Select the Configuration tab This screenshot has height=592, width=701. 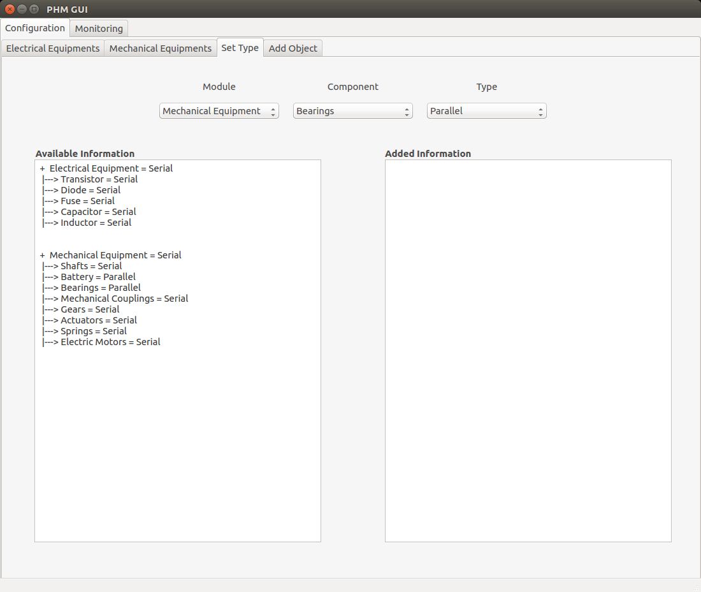pos(35,27)
